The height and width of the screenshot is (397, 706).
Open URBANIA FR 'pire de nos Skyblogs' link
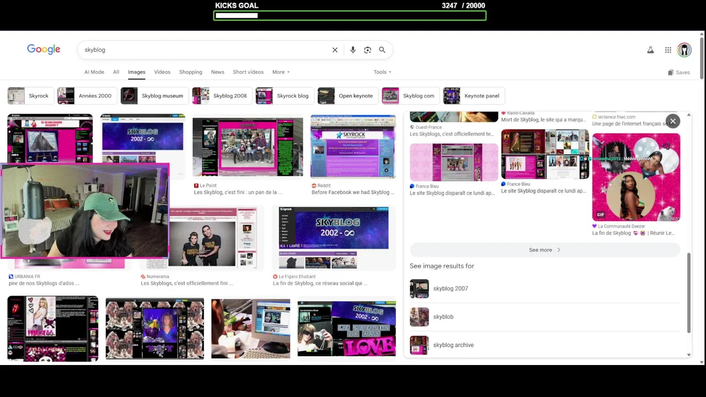click(44, 283)
